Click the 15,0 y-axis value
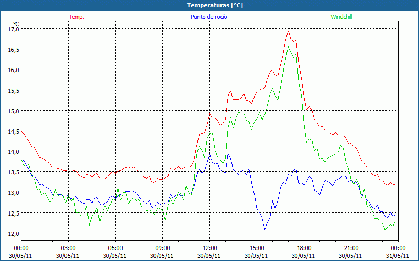Image resolution: width=419 pixels, height=261 pixels. [14, 111]
